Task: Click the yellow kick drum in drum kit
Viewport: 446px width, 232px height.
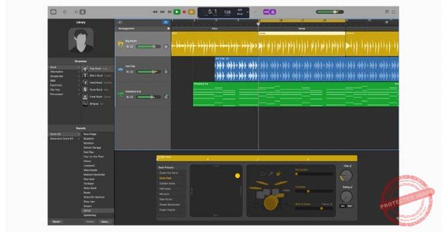Action: click(271, 202)
